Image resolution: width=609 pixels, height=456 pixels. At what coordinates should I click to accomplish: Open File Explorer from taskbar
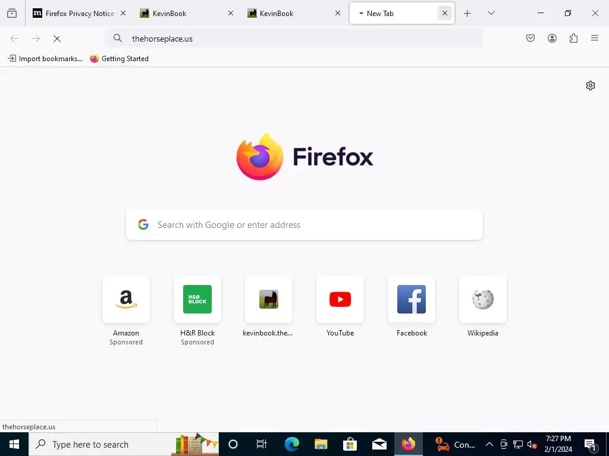(321, 444)
